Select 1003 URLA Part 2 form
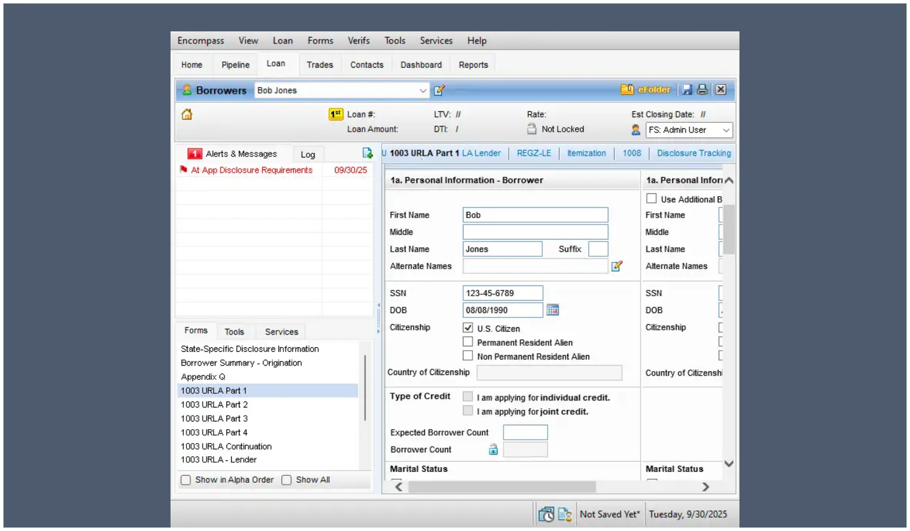This screenshot has height=531, width=910. 214,405
